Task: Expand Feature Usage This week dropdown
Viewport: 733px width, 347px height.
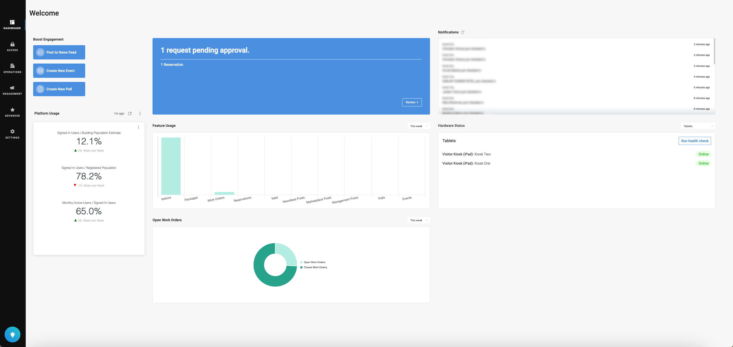Action: point(419,126)
